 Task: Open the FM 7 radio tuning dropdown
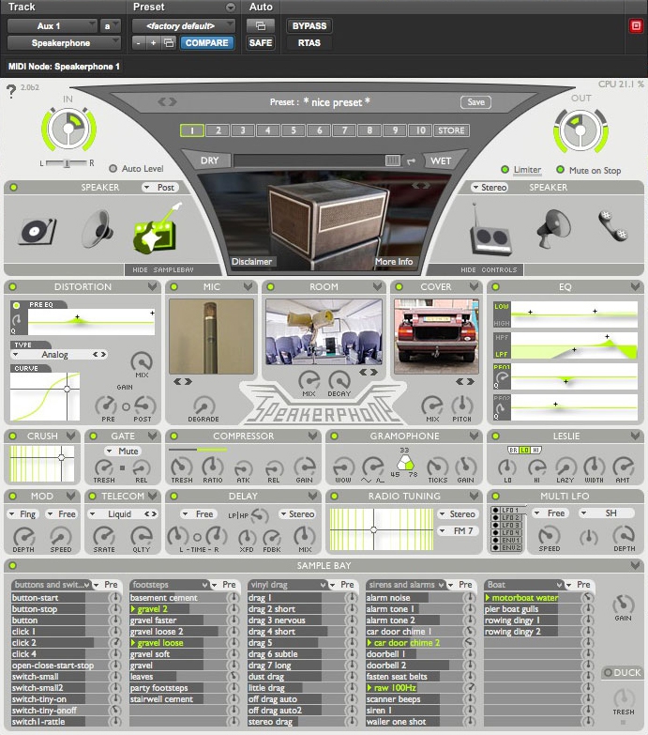point(457,530)
